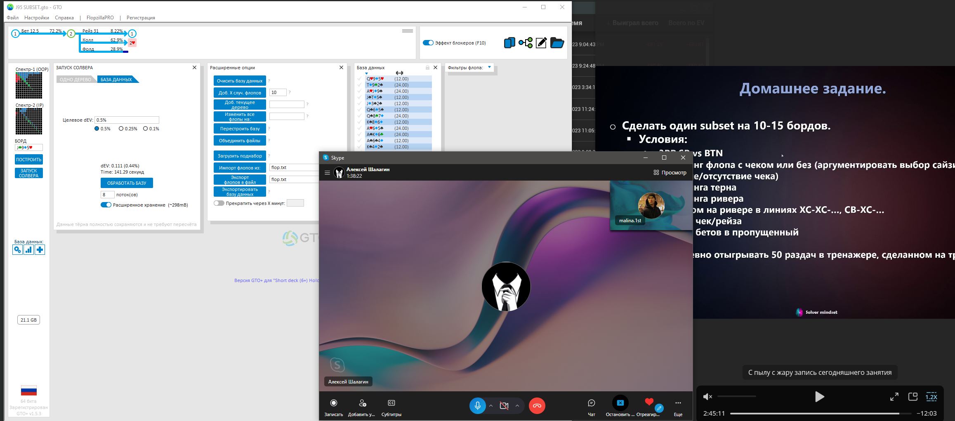The height and width of the screenshot is (421, 955).
Task: Open the tree structure icon in GTO+ toolbar
Action: coord(526,43)
